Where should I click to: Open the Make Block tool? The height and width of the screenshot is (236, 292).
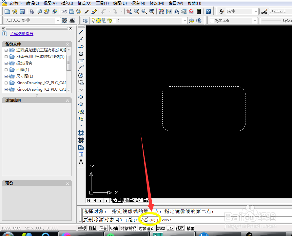(x=81, y=118)
